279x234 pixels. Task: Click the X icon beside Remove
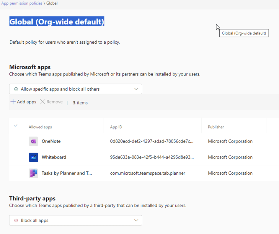click(43, 102)
